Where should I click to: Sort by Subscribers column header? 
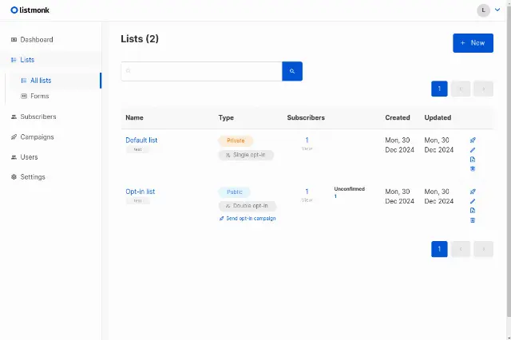point(306,117)
